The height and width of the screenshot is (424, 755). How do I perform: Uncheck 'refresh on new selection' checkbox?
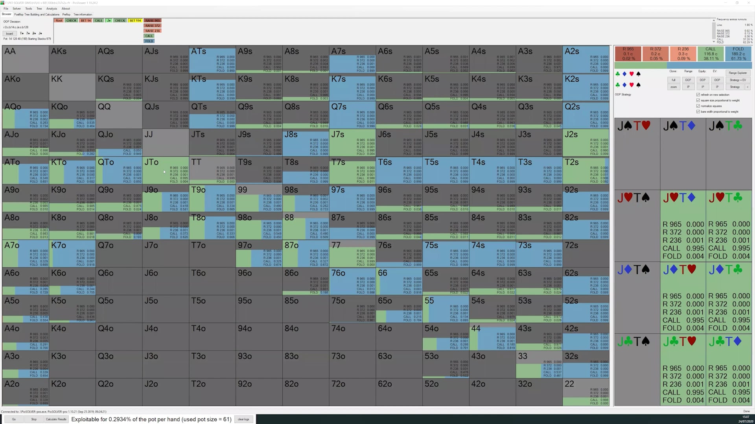tap(698, 95)
